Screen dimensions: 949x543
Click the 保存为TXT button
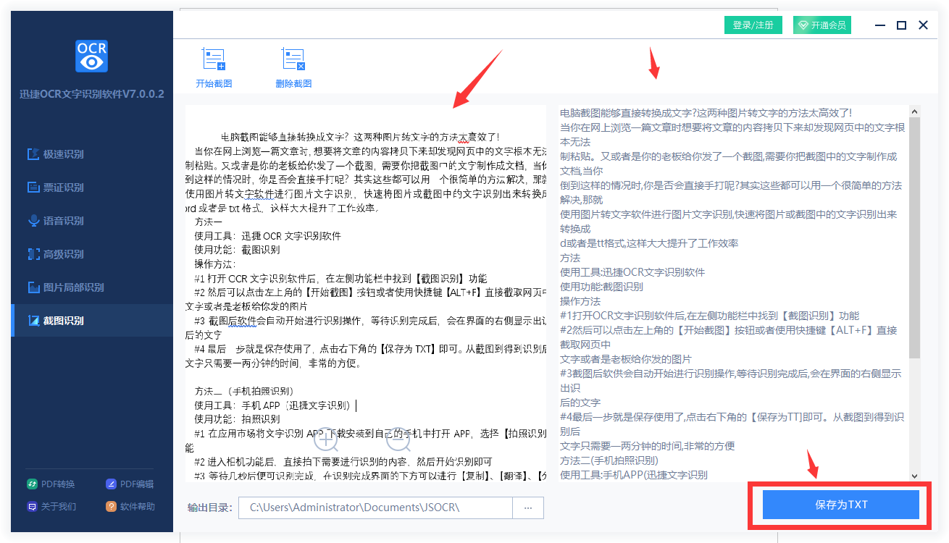841,505
